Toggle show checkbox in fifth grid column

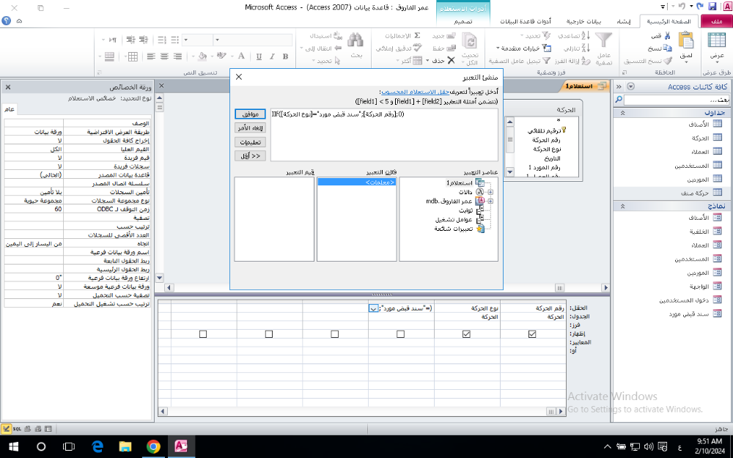pyautogui.click(x=269, y=334)
